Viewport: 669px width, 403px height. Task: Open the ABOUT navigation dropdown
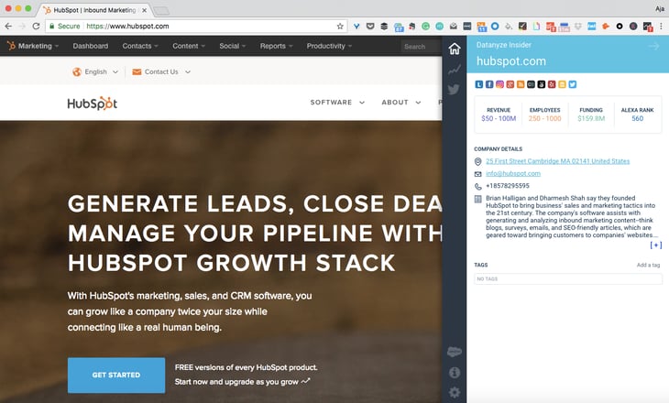[401, 103]
